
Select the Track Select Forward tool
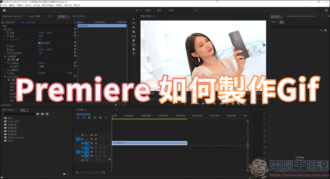coord(134,23)
